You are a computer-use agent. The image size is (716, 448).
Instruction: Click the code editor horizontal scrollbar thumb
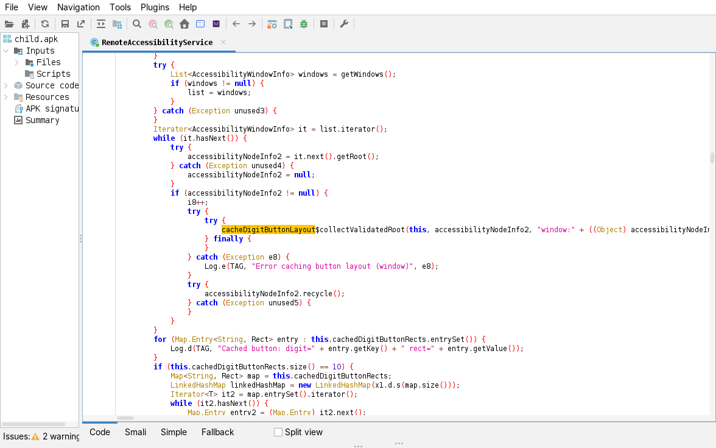(125, 418)
